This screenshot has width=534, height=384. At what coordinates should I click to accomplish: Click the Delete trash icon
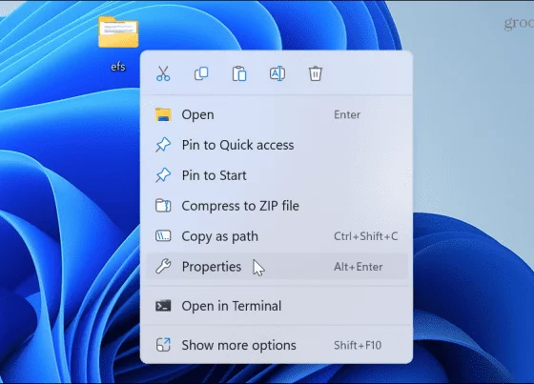[316, 73]
